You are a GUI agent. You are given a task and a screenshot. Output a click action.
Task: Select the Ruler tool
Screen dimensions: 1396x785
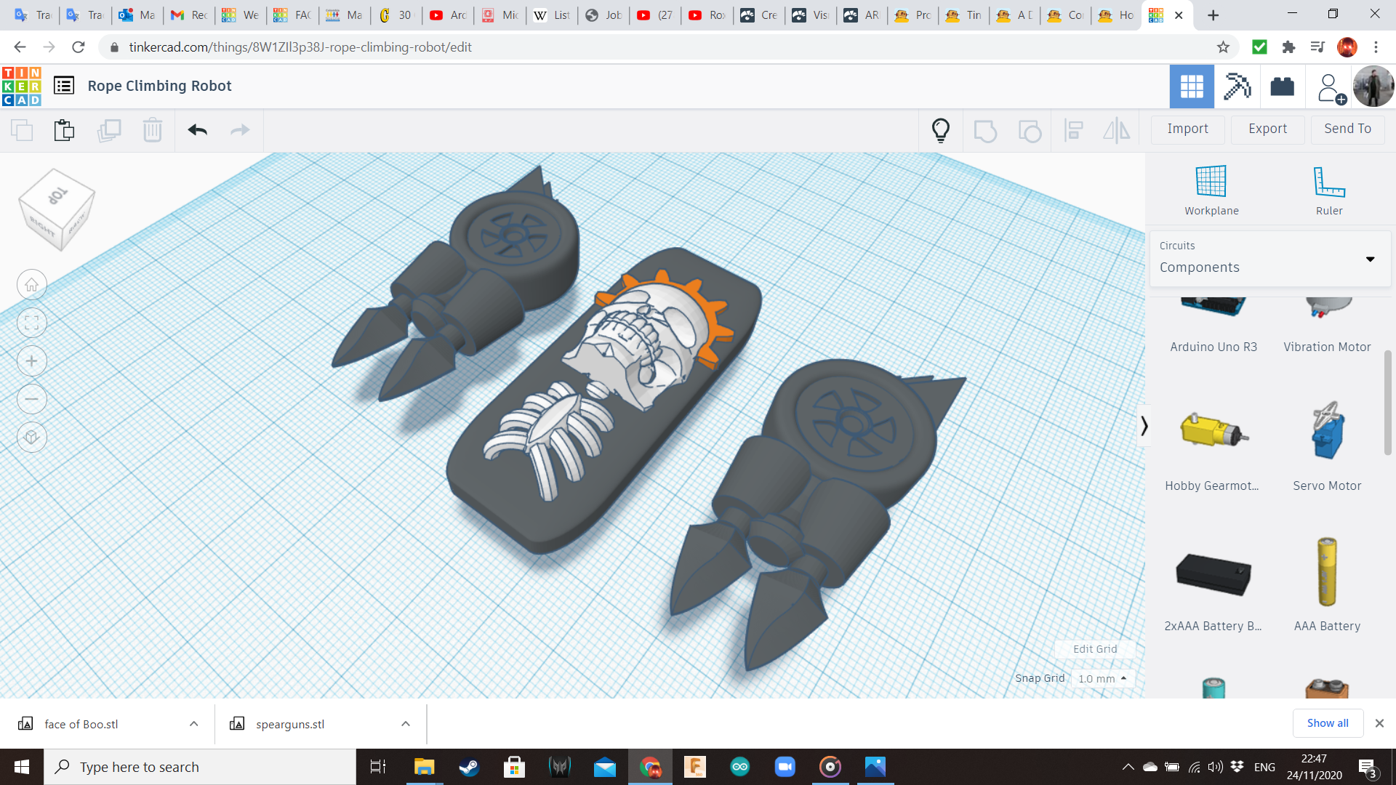click(1328, 182)
